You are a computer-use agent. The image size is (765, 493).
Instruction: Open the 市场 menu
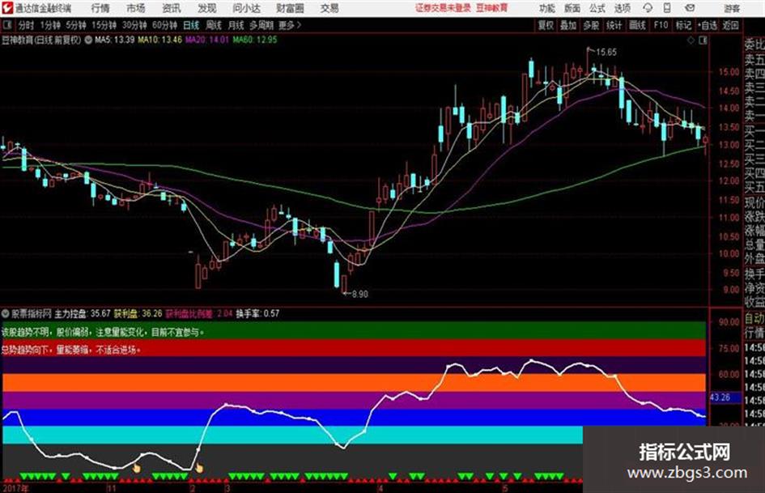tap(136, 8)
